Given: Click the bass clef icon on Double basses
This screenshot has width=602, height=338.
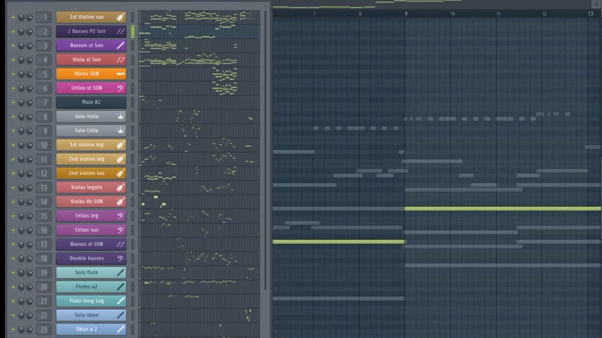Looking at the screenshot, I should click(x=120, y=258).
